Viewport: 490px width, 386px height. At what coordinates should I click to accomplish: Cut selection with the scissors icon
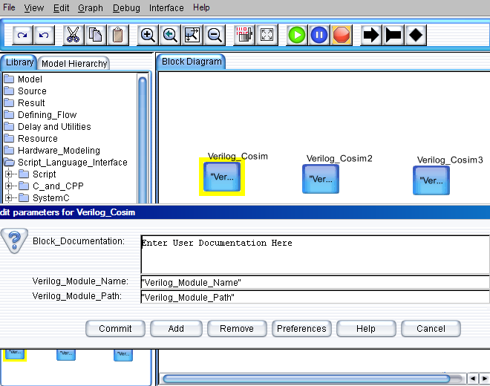[73, 35]
